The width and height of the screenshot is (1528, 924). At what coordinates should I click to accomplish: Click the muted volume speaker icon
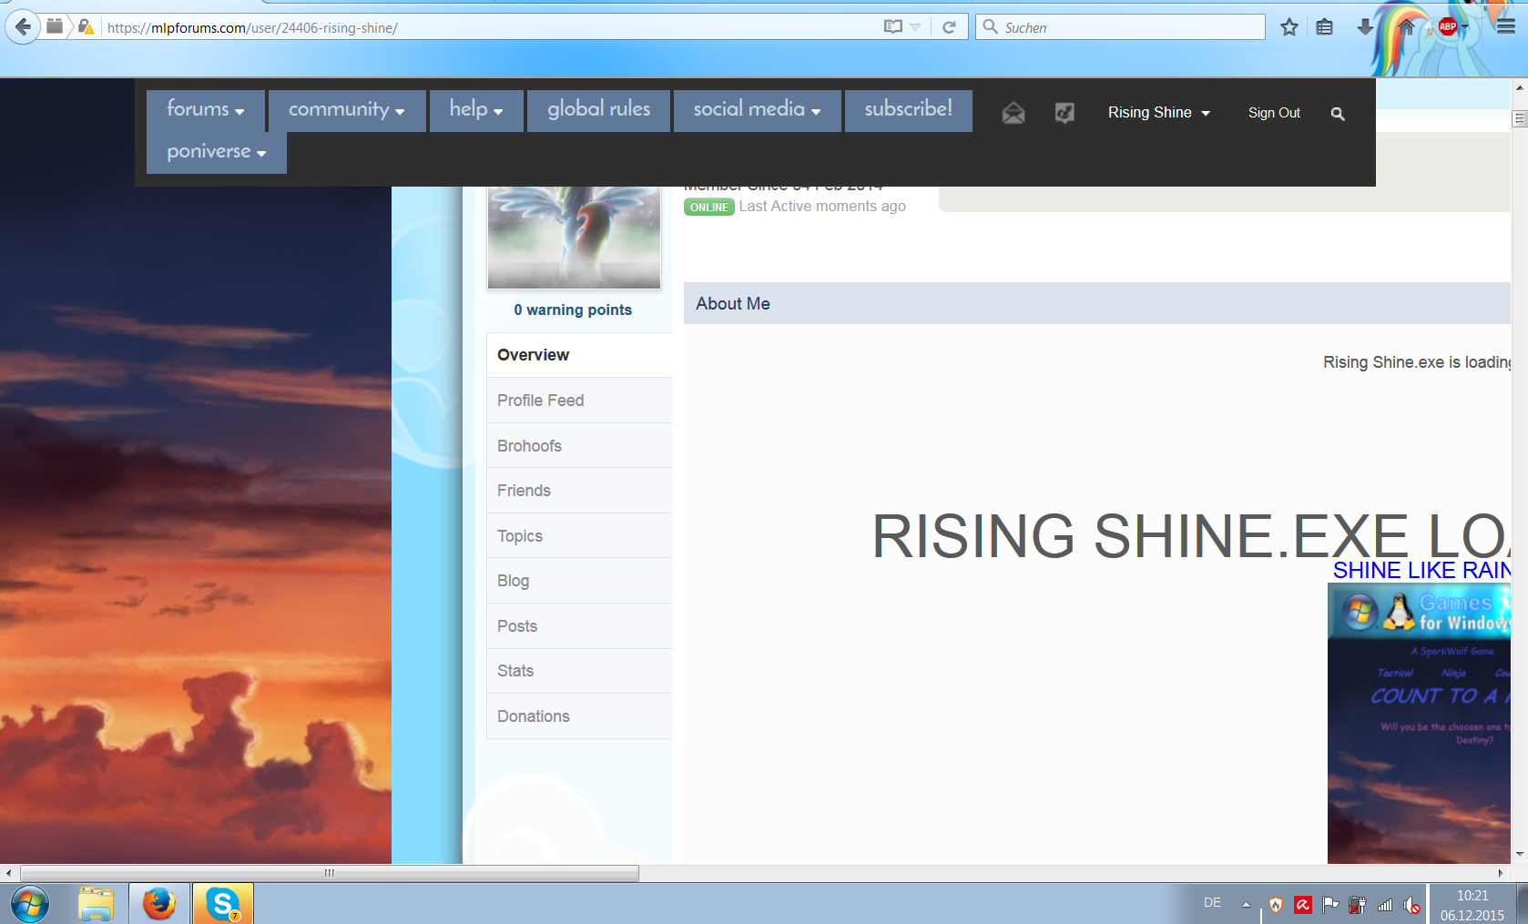pos(1411,905)
